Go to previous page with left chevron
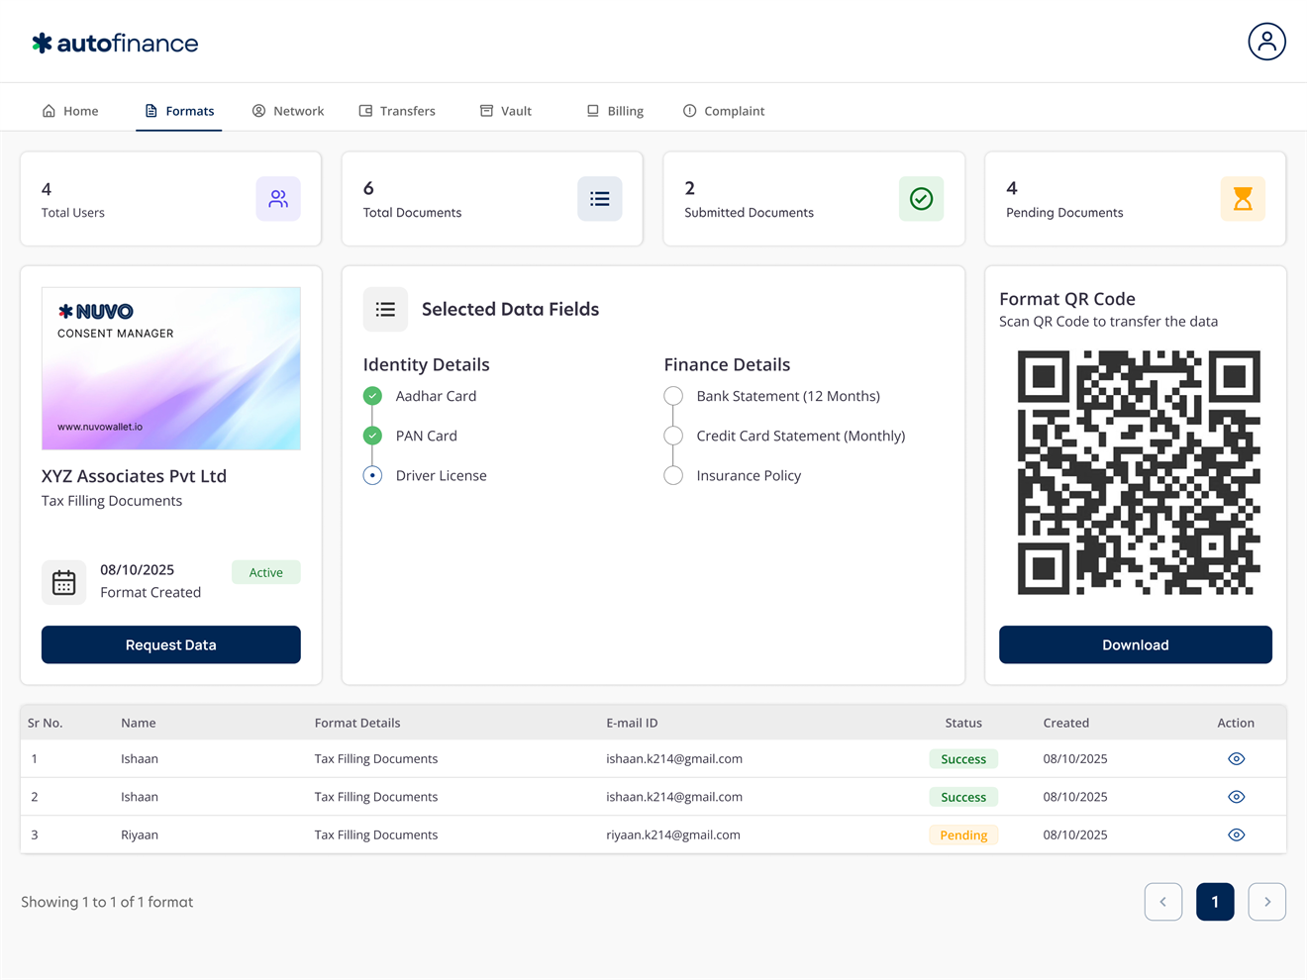The image size is (1307, 980). pyautogui.click(x=1163, y=902)
